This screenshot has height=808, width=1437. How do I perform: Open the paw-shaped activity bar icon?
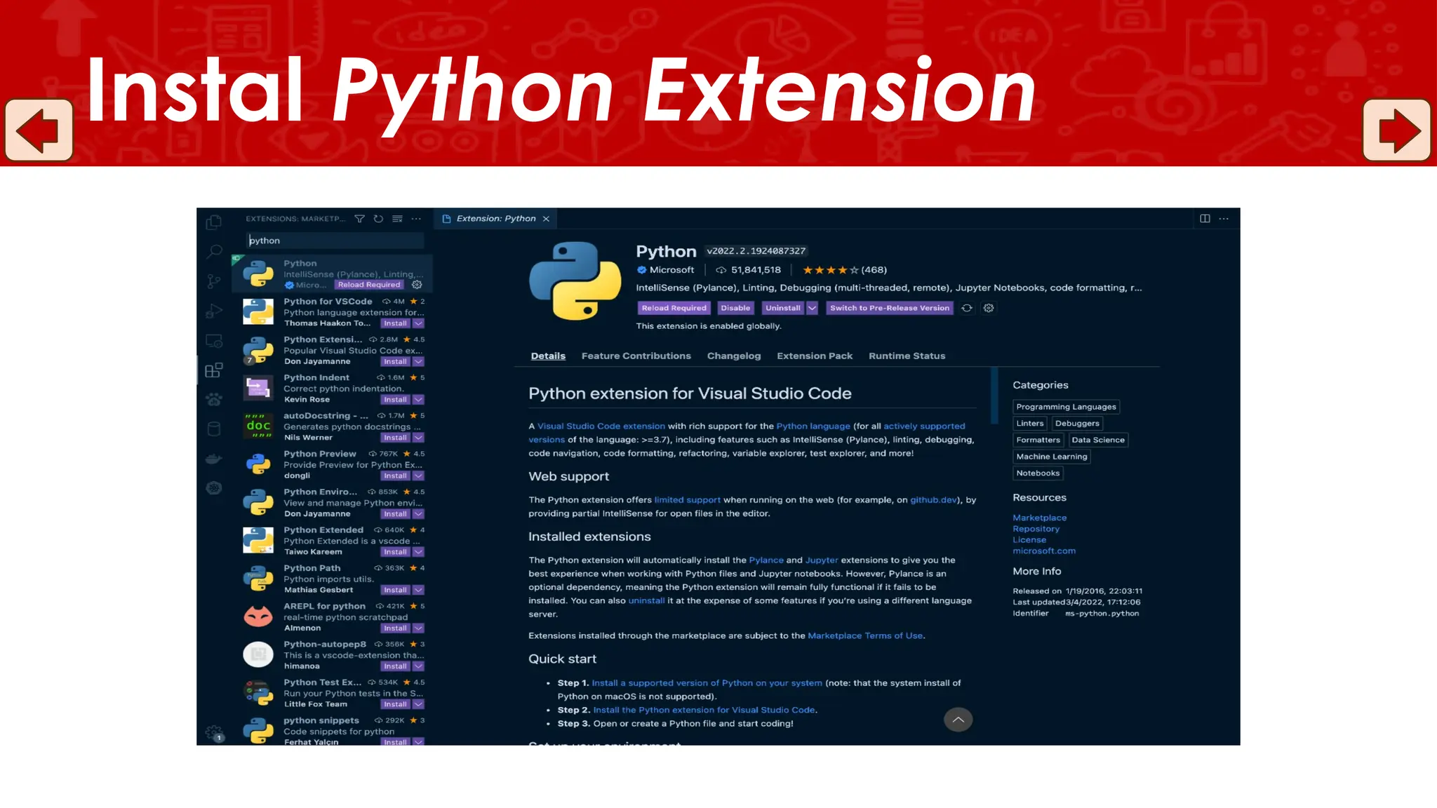[214, 399]
